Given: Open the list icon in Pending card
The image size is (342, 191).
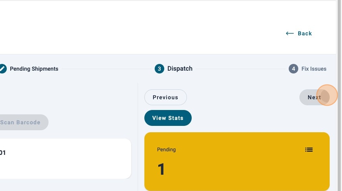Looking at the screenshot, I should click(309, 150).
